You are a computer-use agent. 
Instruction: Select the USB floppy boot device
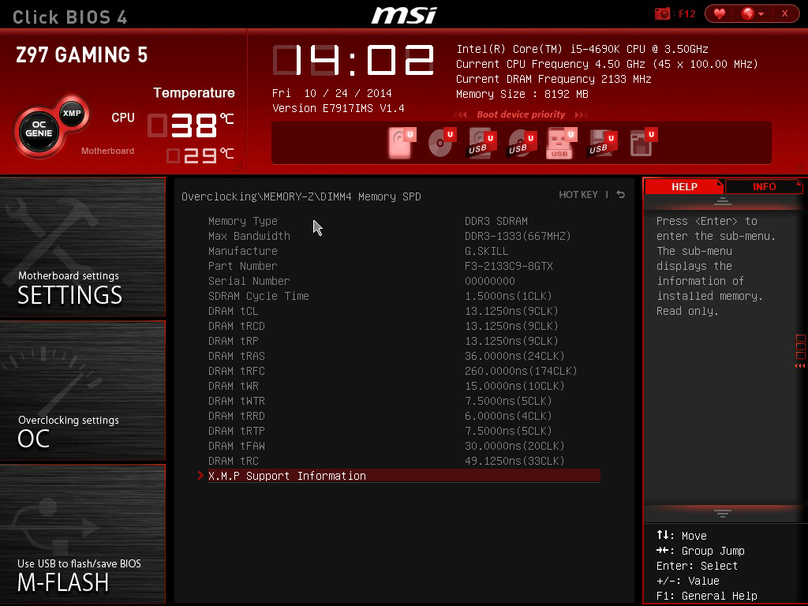[x=601, y=143]
